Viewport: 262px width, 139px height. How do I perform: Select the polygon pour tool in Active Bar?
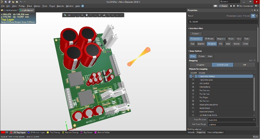pos(104,15)
